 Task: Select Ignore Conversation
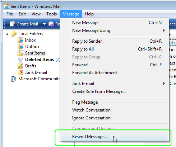(x=114, y=118)
